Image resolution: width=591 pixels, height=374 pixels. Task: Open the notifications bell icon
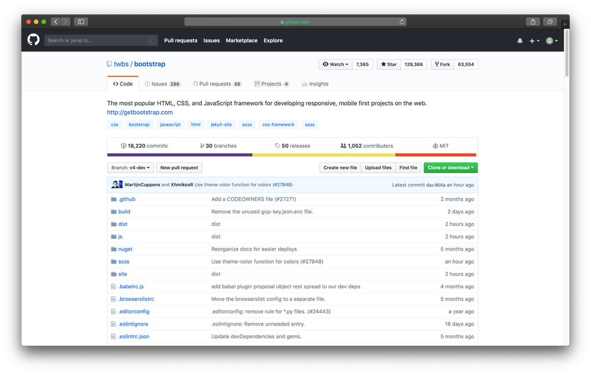[520, 41]
